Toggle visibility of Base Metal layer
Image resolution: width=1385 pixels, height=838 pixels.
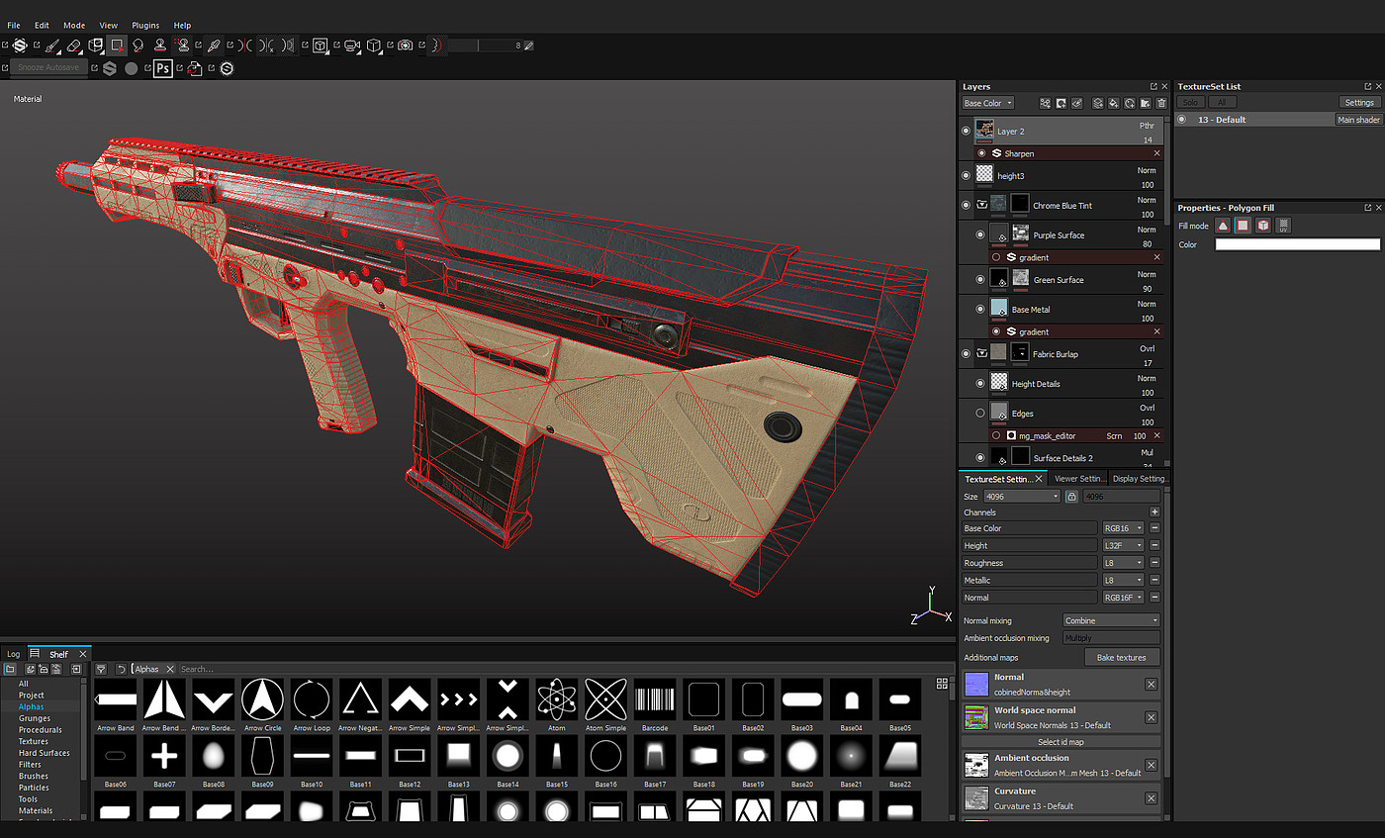[x=980, y=309]
